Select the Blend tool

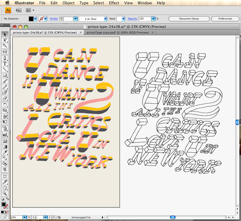click(x=5, y=158)
